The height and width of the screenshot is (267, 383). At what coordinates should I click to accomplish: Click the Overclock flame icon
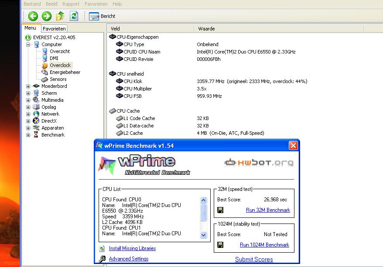tap(44, 65)
